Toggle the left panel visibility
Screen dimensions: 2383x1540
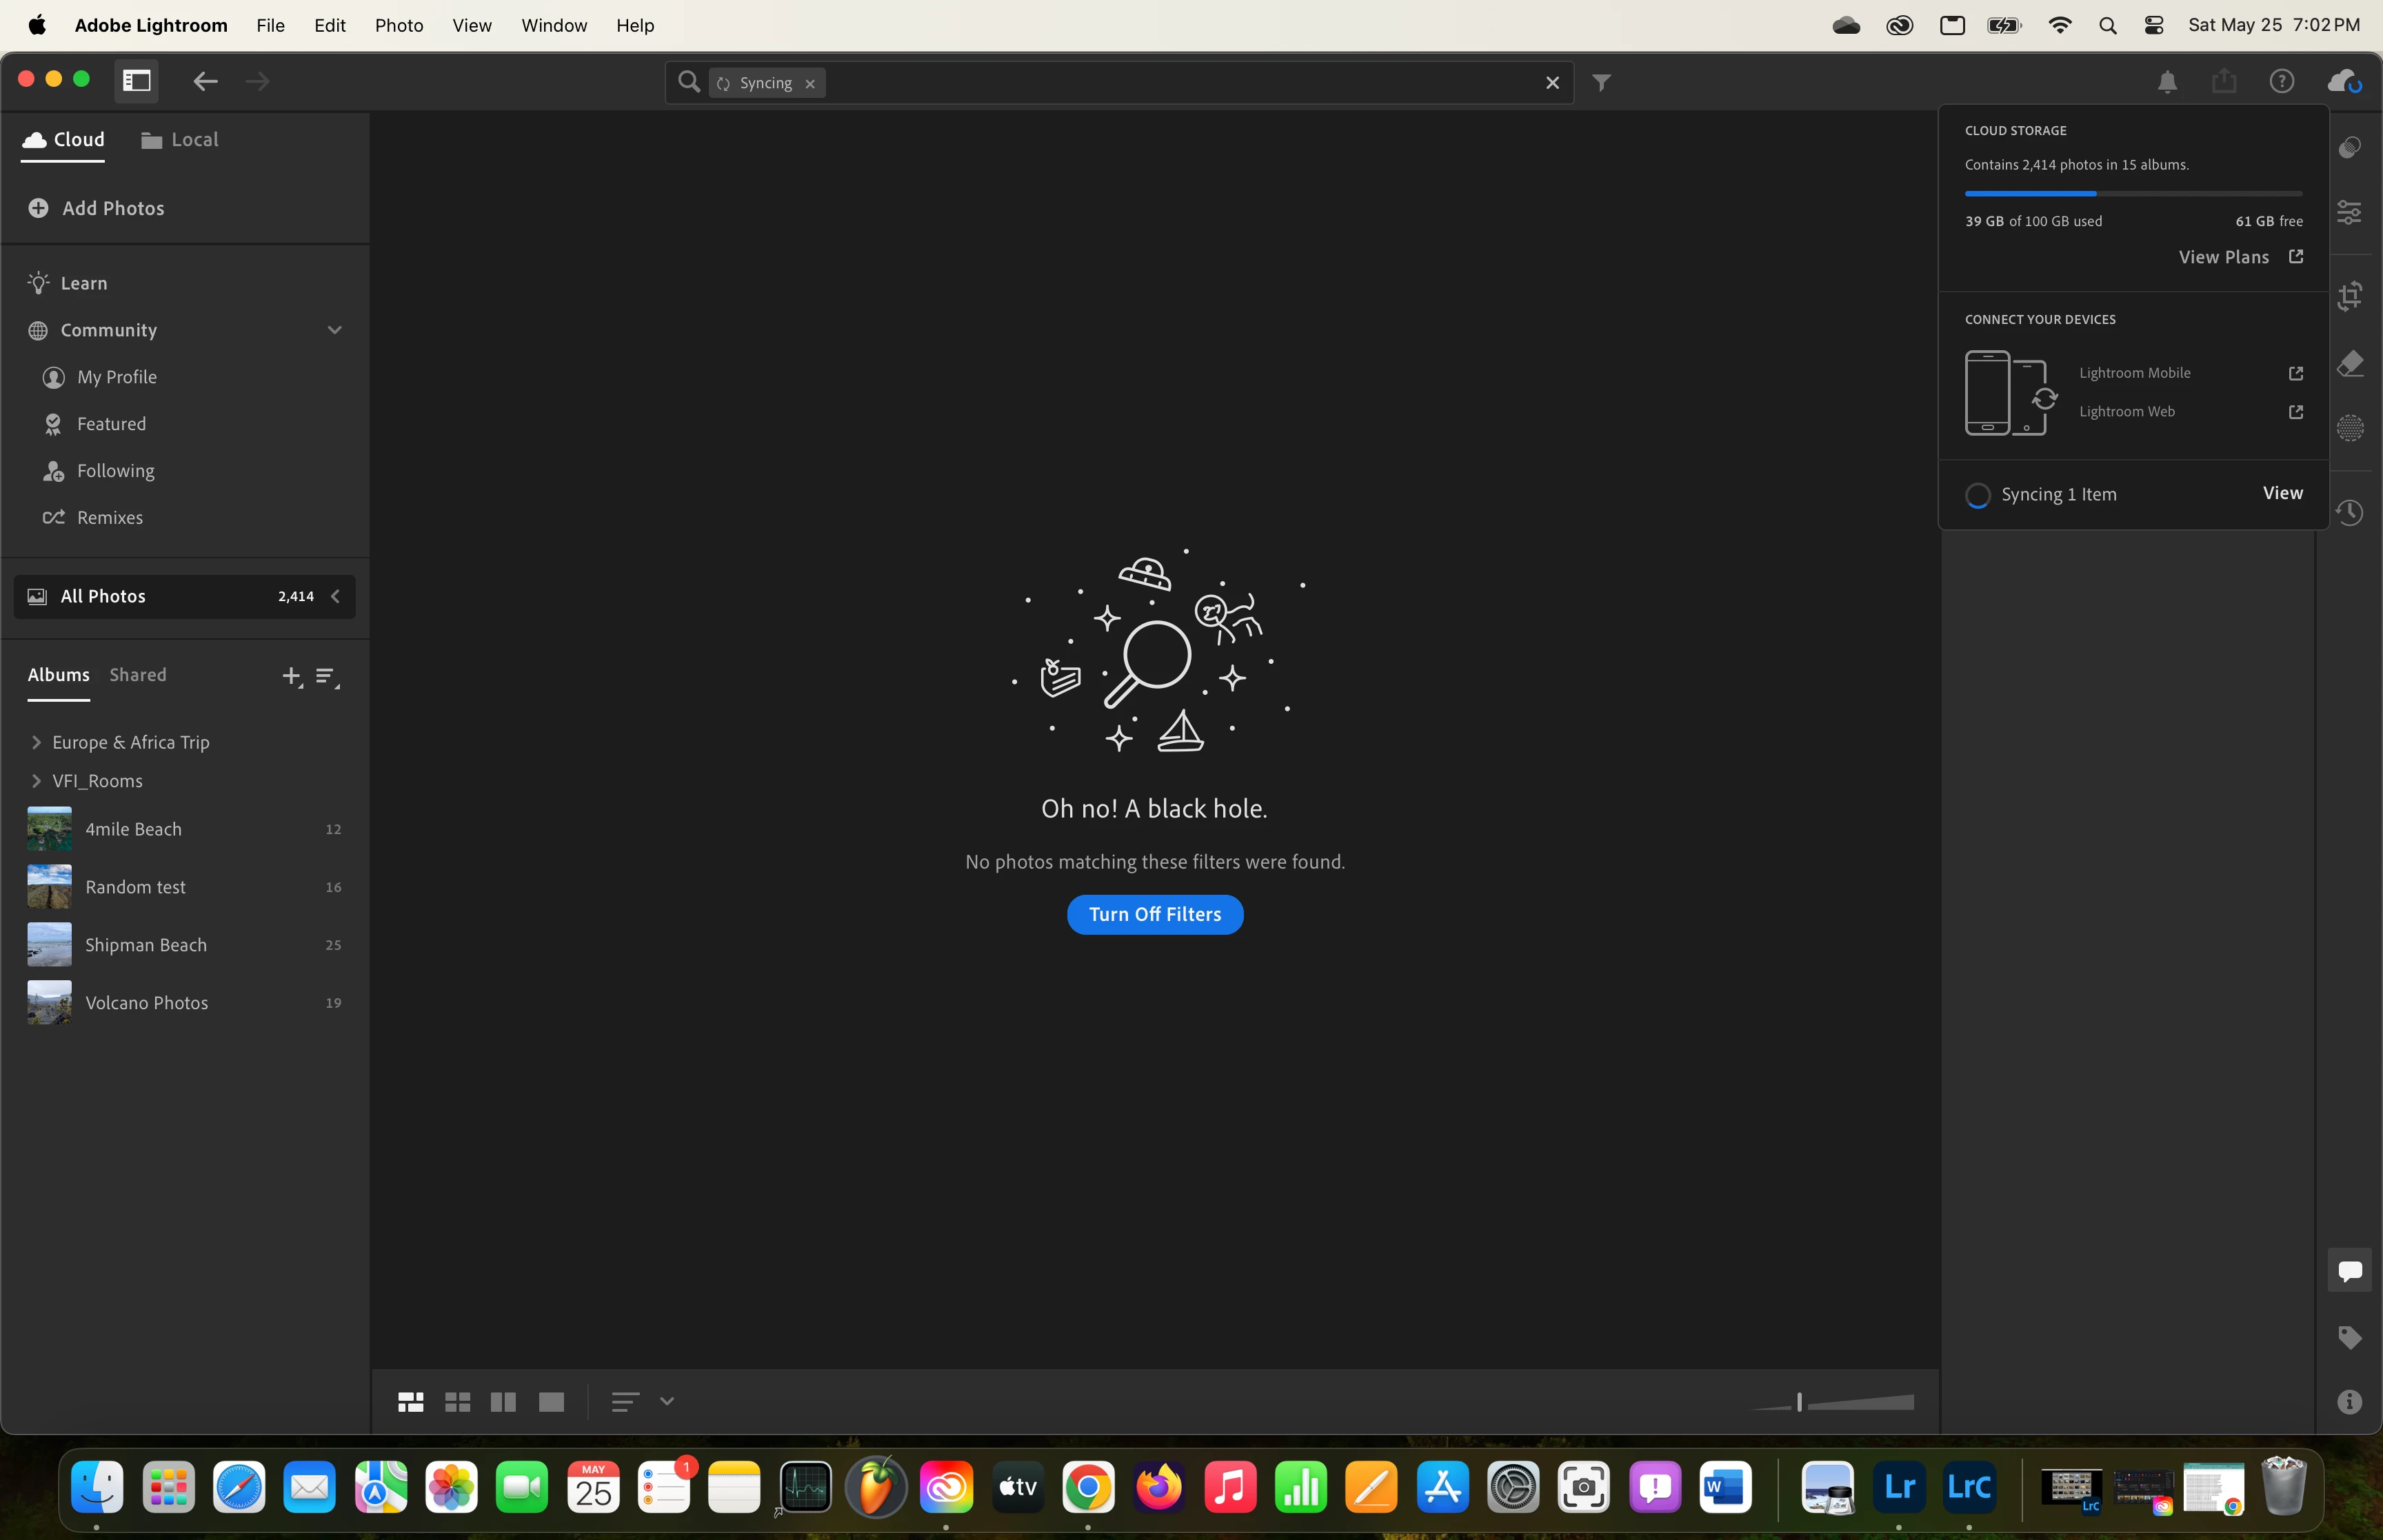coord(137,81)
